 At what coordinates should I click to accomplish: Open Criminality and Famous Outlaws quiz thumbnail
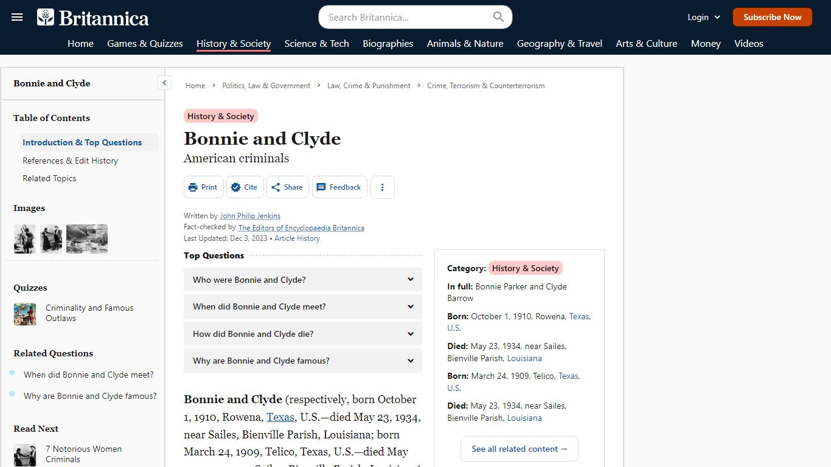(x=25, y=314)
